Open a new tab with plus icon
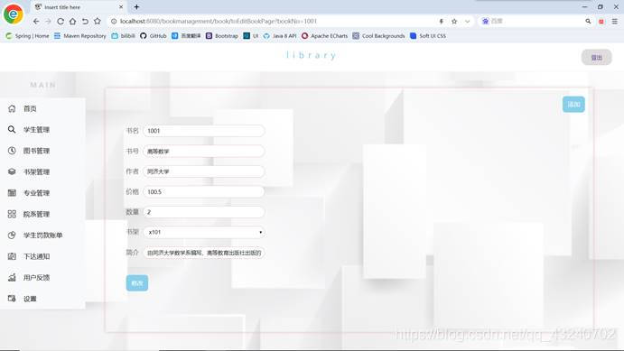624x351 pixels. pos(136,6)
